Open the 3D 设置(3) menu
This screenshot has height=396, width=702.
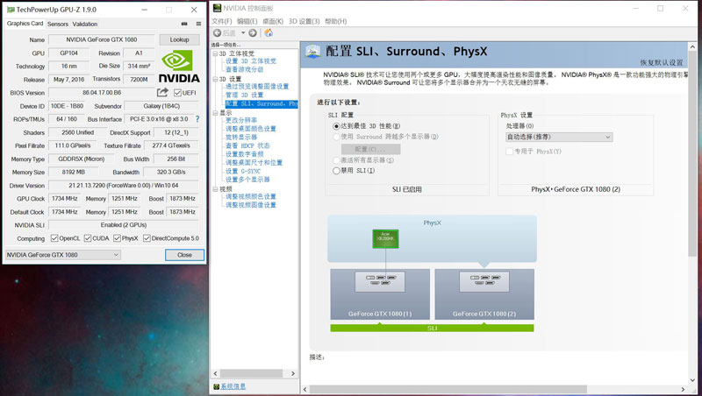click(304, 21)
